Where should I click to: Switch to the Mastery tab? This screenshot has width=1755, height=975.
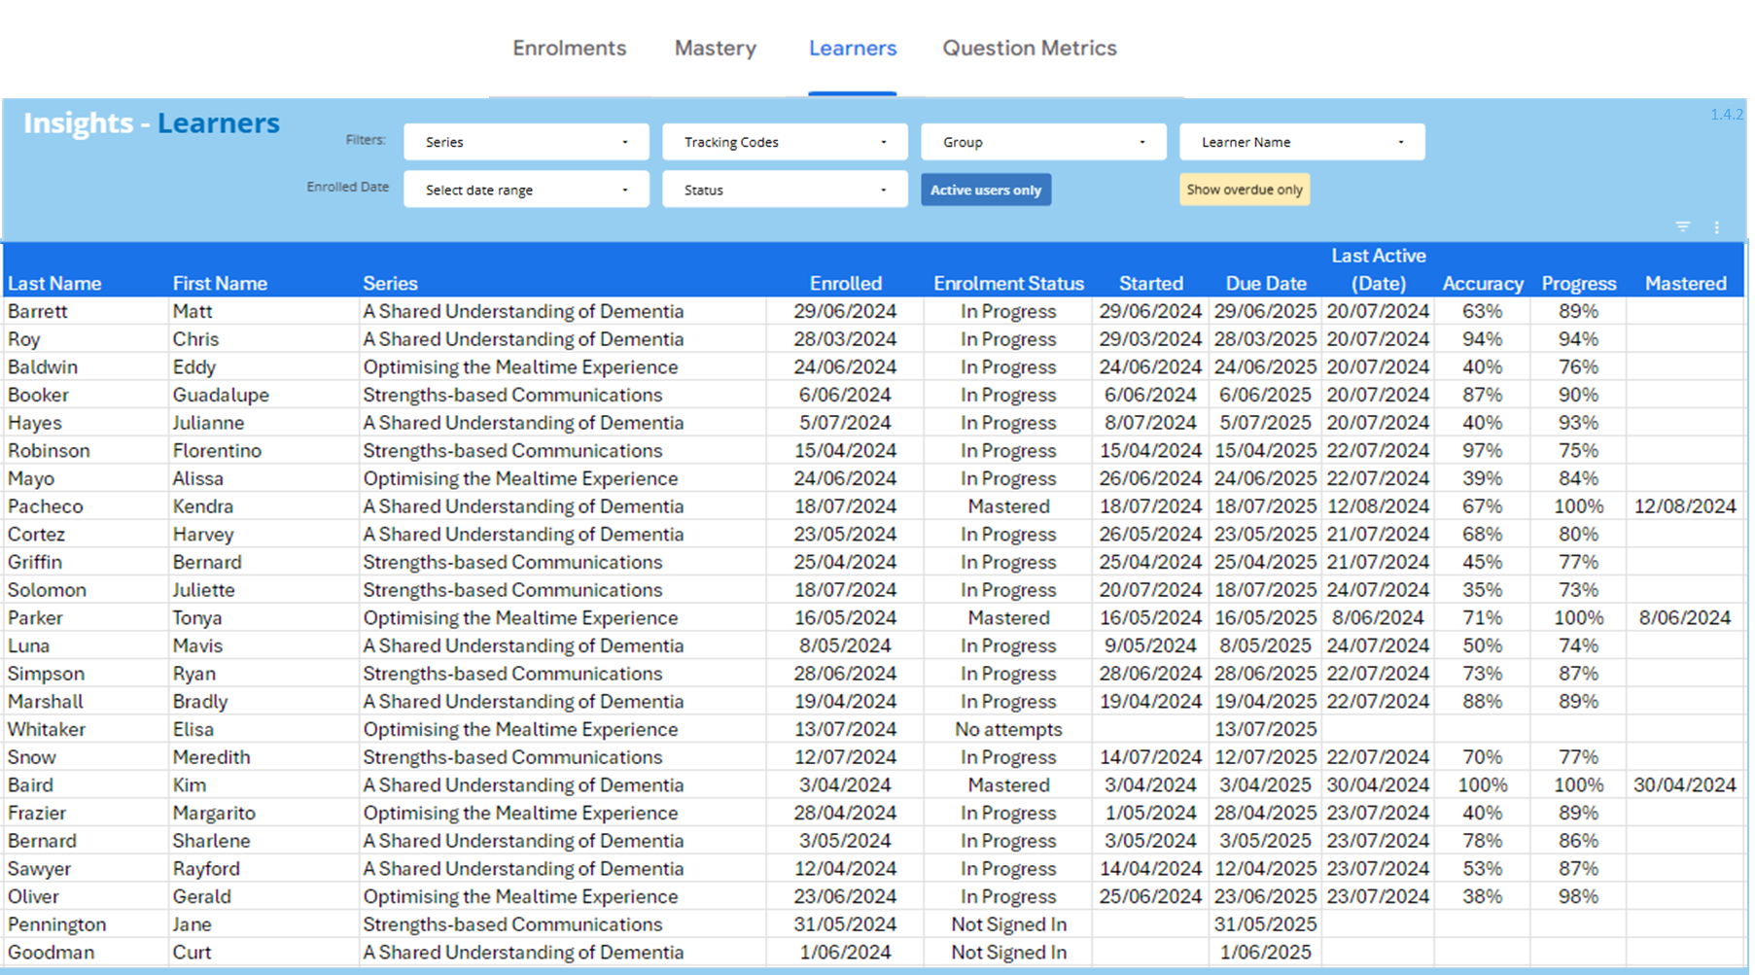(x=716, y=49)
